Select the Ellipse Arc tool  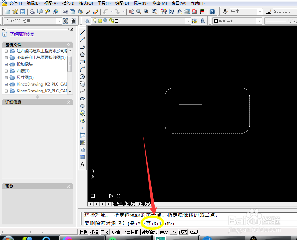[x=82, y=106]
